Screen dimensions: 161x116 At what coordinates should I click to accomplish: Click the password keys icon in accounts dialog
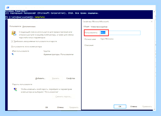(15, 90)
